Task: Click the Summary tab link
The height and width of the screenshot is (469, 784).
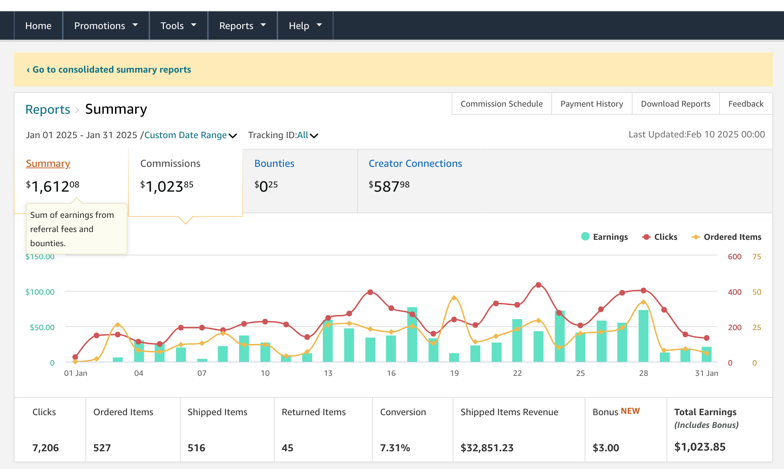Action: [48, 163]
